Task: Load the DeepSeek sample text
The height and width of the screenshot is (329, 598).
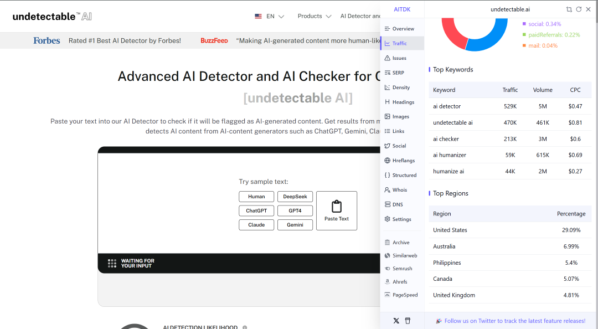Action: point(295,197)
